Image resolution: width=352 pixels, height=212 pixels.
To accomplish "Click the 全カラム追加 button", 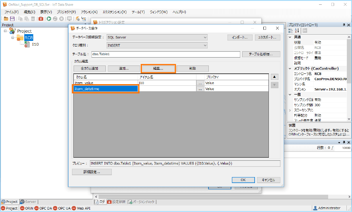I will point(89,69).
